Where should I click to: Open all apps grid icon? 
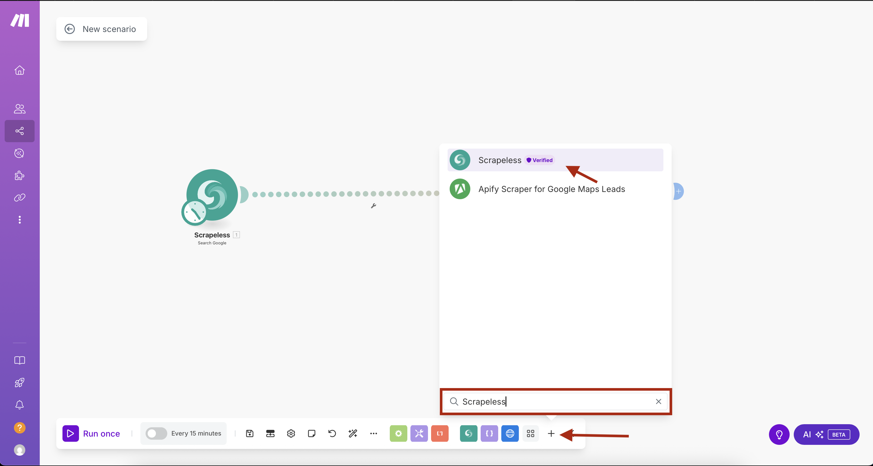(x=531, y=433)
